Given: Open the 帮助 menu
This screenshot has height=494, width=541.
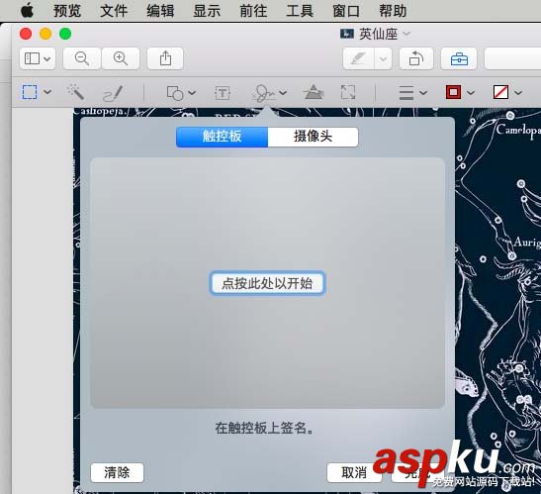Looking at the screenshot, I should pyautogui.click(x=393, y=11).
